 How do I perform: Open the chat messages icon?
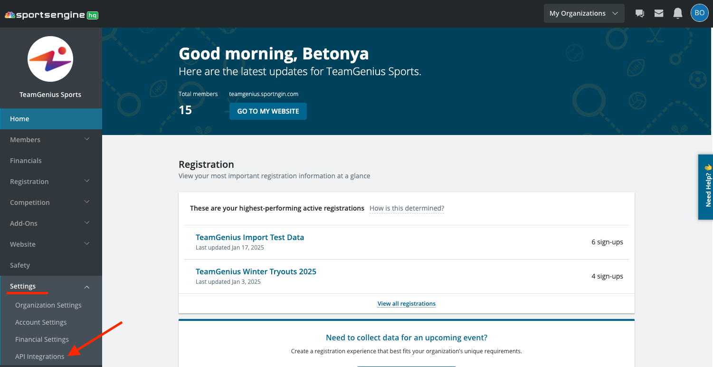click(x=640, y=13)
